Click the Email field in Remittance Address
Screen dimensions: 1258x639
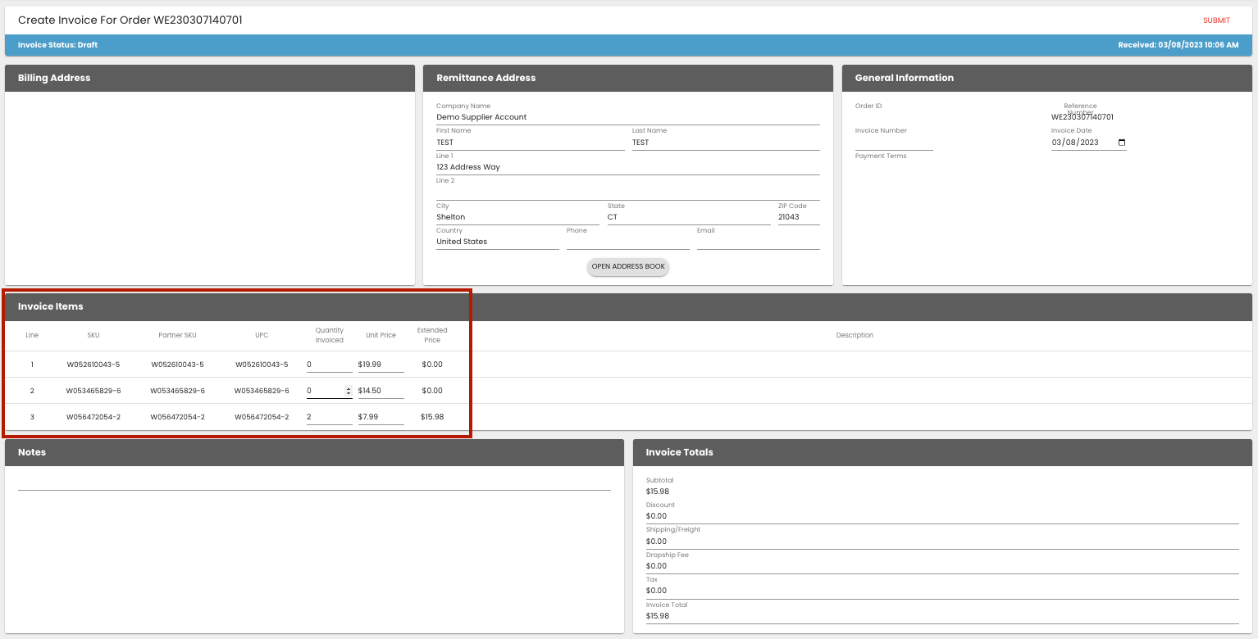click(757, 242)
